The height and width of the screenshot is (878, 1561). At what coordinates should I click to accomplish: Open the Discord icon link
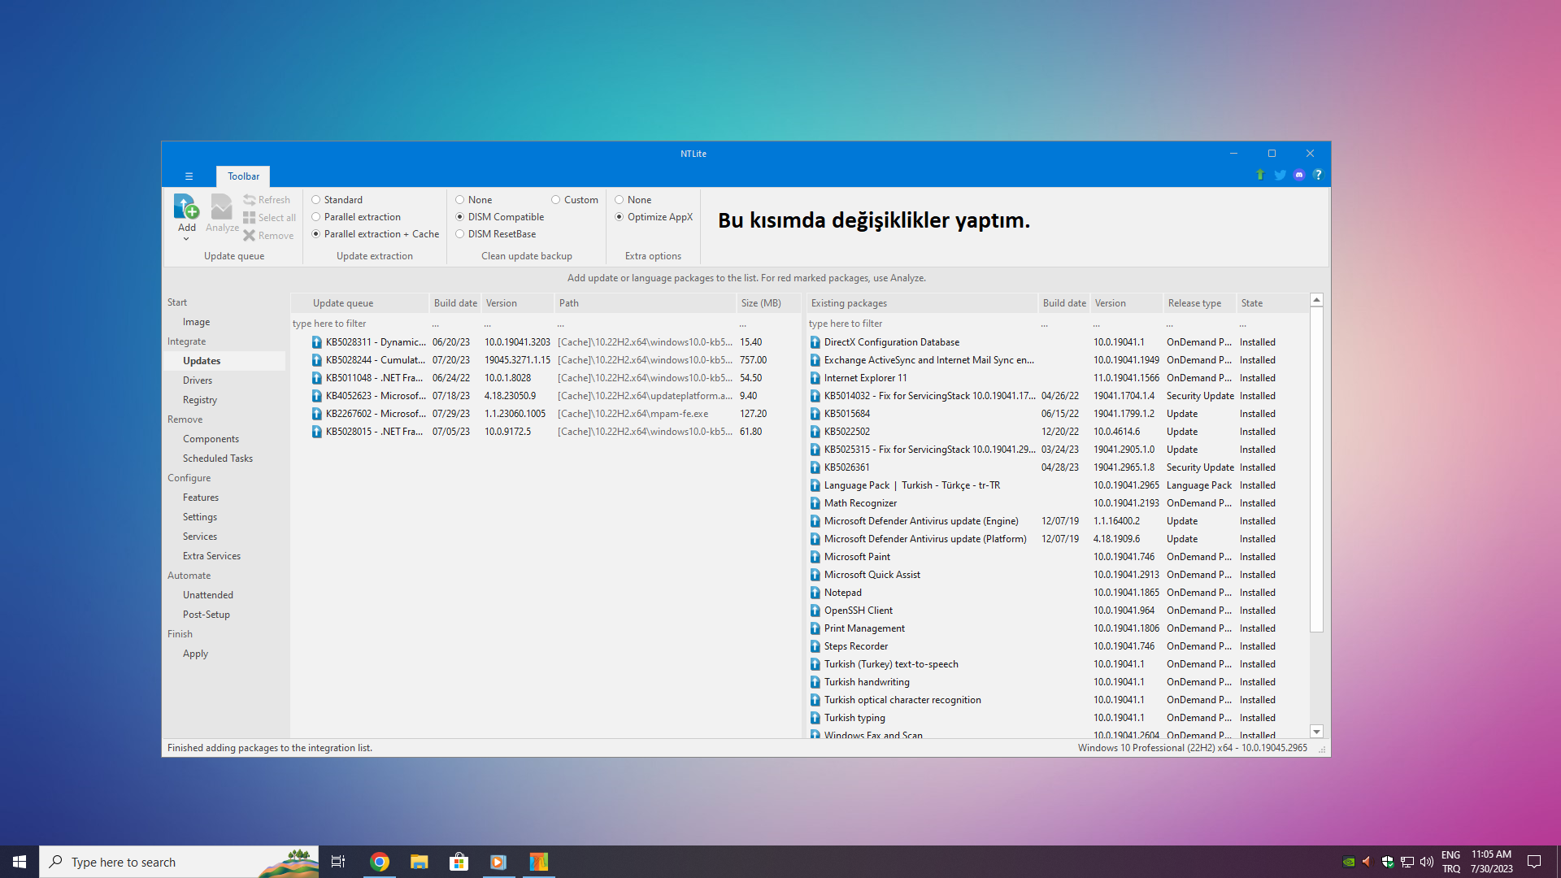[x=1299, y=175]
